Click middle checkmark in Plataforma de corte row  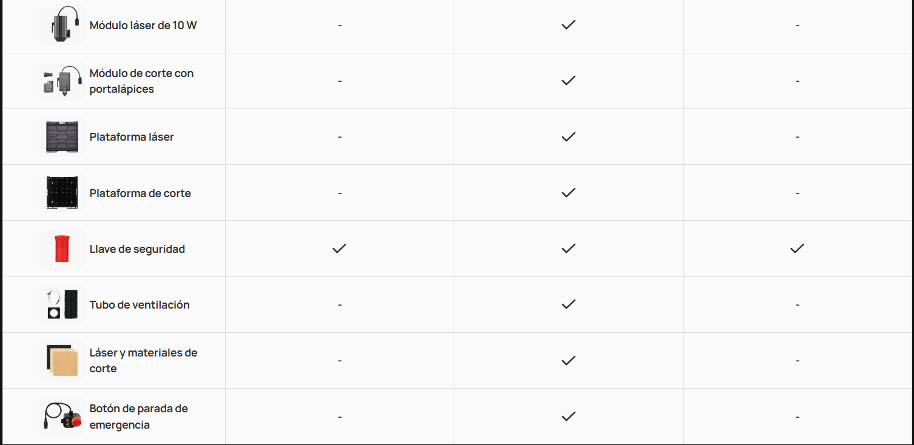click(568, 193)
